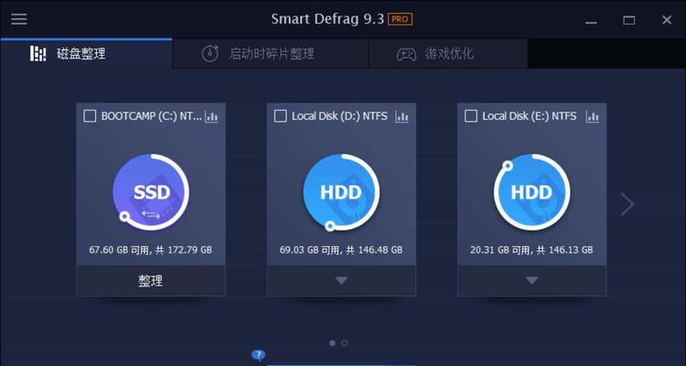Viewport: 686px width, 366px height.
Task: Click the Local Disk (E:) HDD circle icon
Action: (531, 192)
